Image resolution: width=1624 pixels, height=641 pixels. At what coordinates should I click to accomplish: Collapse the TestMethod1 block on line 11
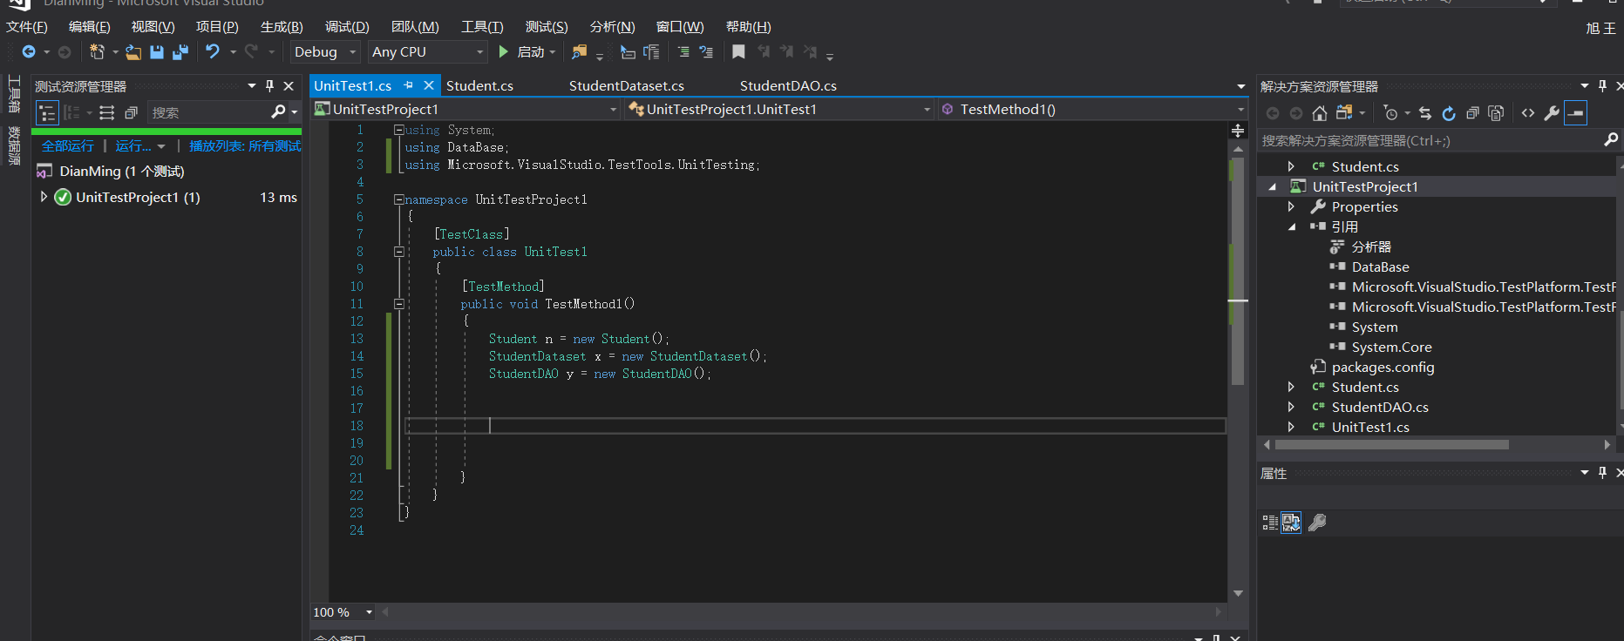pos(398,304)
